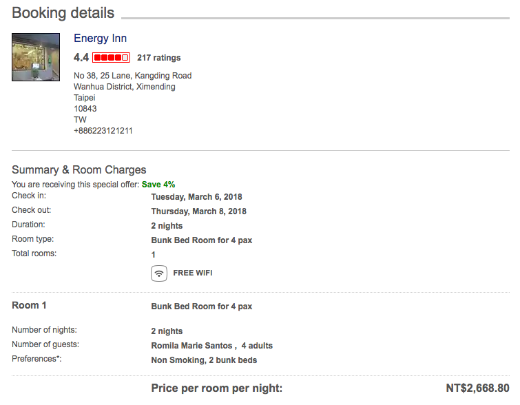Select the hotel phone number +886223121211
This screenshot has height=405, width=520.
103,131
